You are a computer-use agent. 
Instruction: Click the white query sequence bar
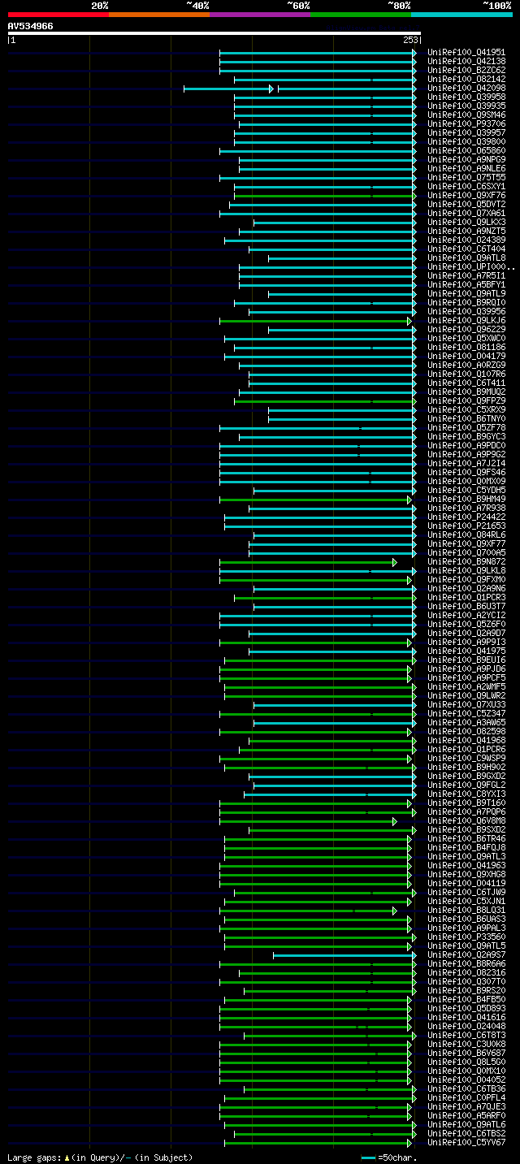[x=214, y=33]
